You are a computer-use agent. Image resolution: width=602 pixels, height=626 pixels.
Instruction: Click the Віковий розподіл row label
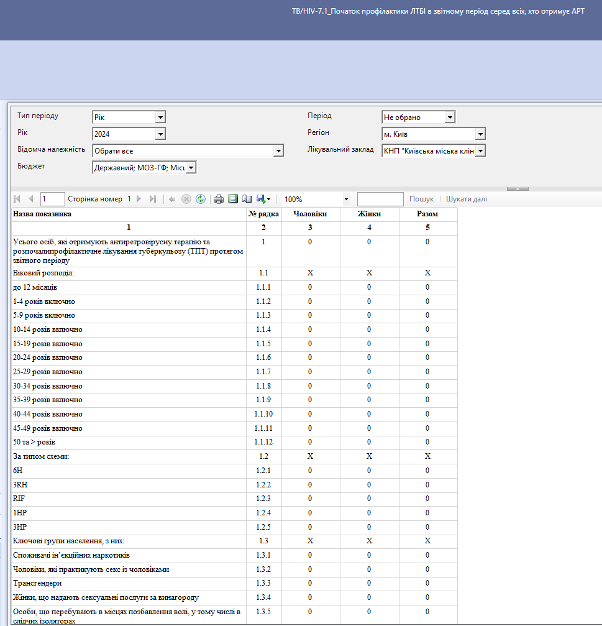point(43,273)
